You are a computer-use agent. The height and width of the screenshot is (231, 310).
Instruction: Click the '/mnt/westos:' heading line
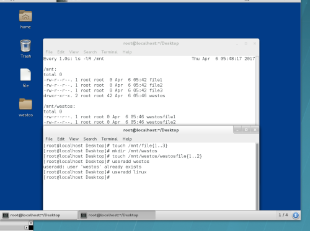(x=60, y=107)
